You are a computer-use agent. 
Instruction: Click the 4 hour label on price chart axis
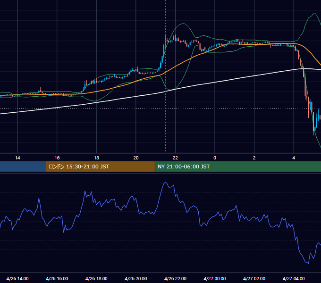coord(294,158)
